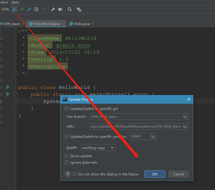
Task: Click the Search Everywhere magnifier icon
Action: 70,9
